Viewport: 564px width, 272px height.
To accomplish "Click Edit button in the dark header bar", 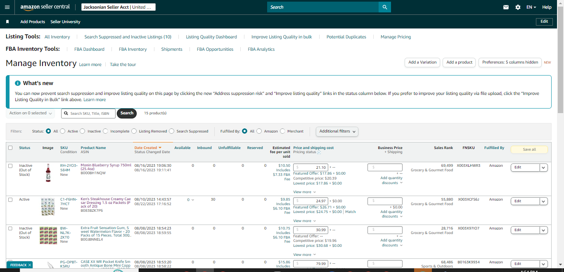I will [x=544, y=21].
